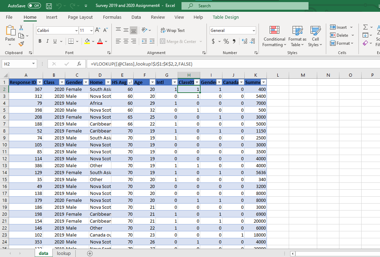Switch to the lookup sheet
380x257 pixels.
[64, 253]
